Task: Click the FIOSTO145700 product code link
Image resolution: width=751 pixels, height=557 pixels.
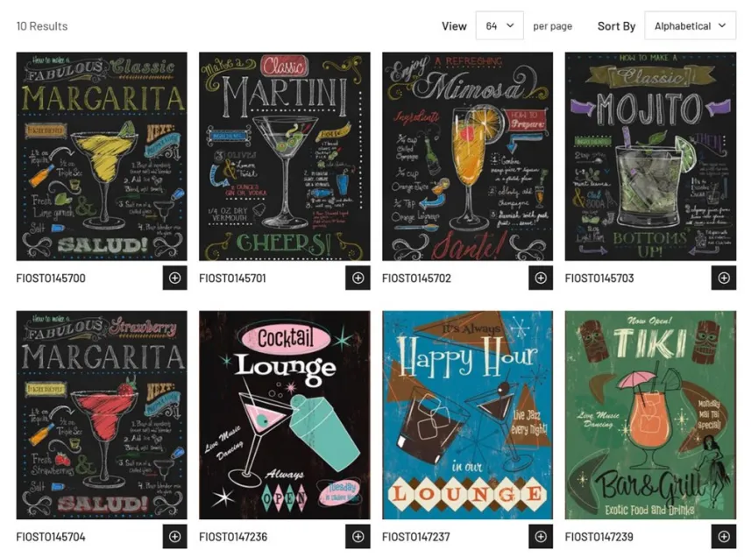Action: (51, 278)
